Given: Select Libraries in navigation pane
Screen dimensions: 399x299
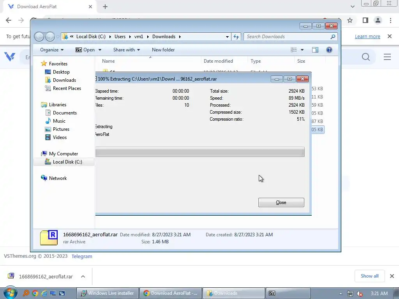Looking at the screenshot, I should click(x=58, y=104).
